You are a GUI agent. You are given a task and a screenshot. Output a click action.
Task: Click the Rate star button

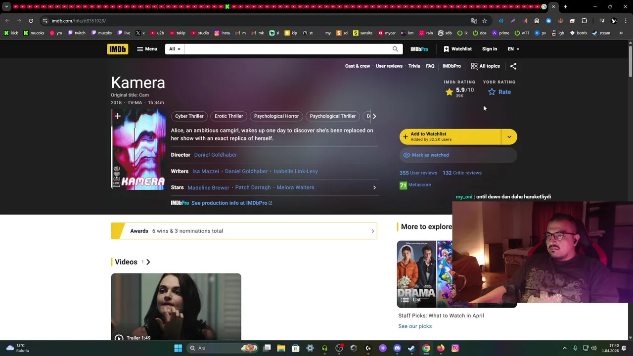coord(499,92)
